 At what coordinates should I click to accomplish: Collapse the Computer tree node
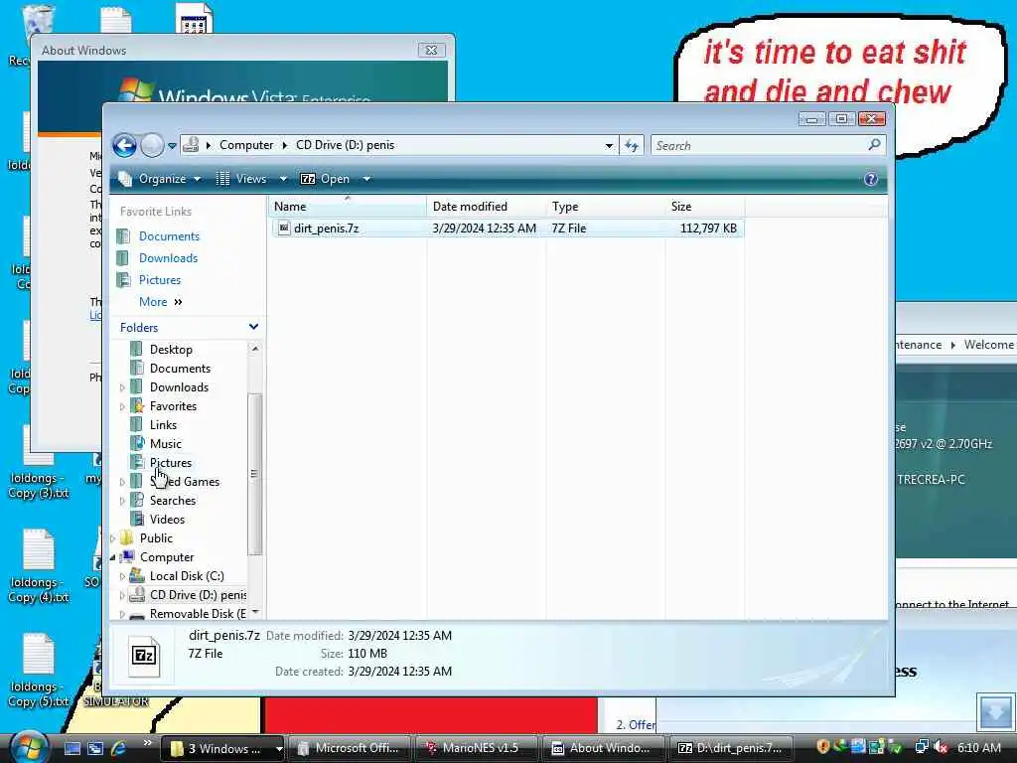(113, 557)
